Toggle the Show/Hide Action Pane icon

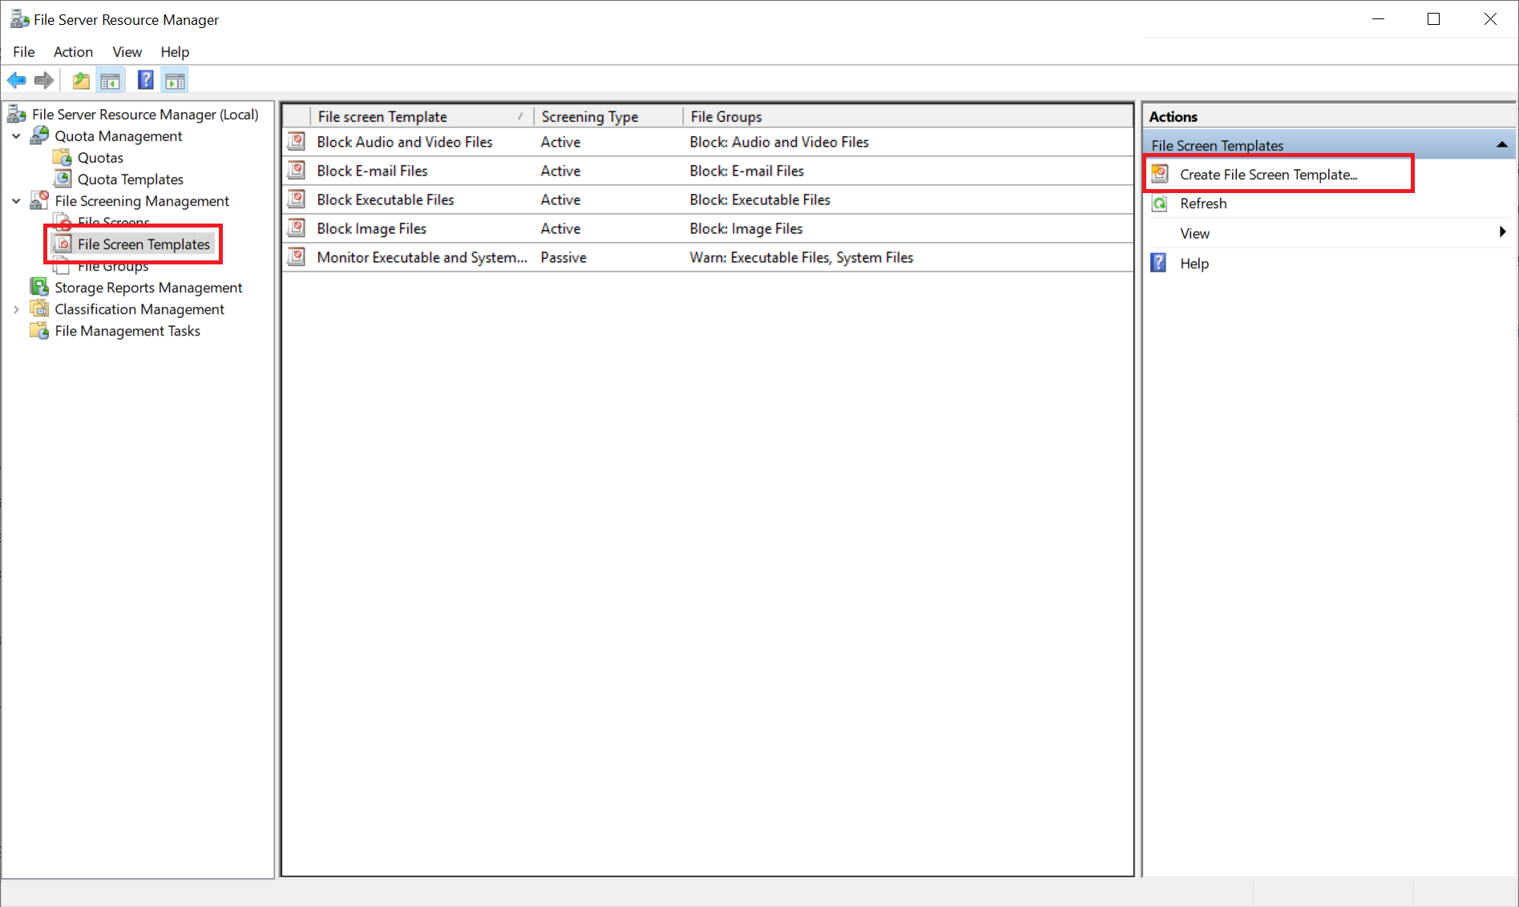pyautogui.click(x=175, y=80)
